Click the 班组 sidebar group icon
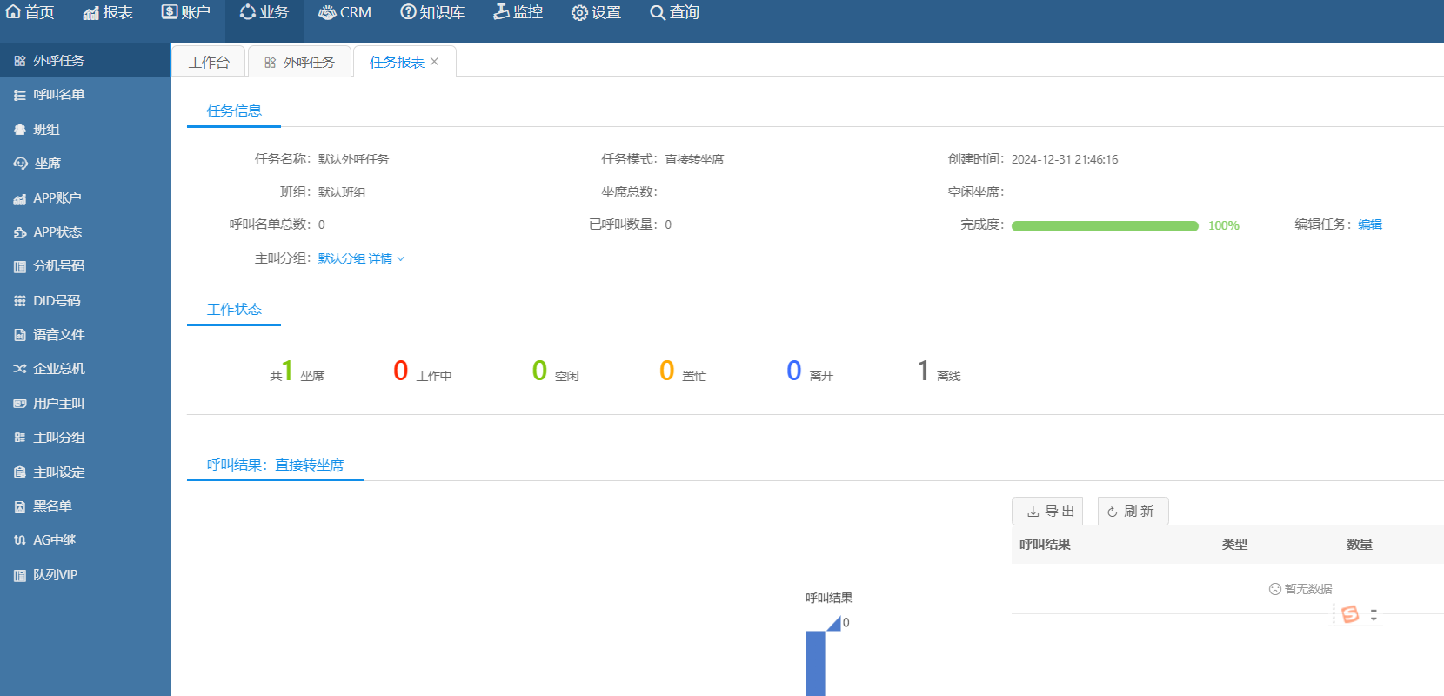1444x696 pixels. (x=20, y=130)
